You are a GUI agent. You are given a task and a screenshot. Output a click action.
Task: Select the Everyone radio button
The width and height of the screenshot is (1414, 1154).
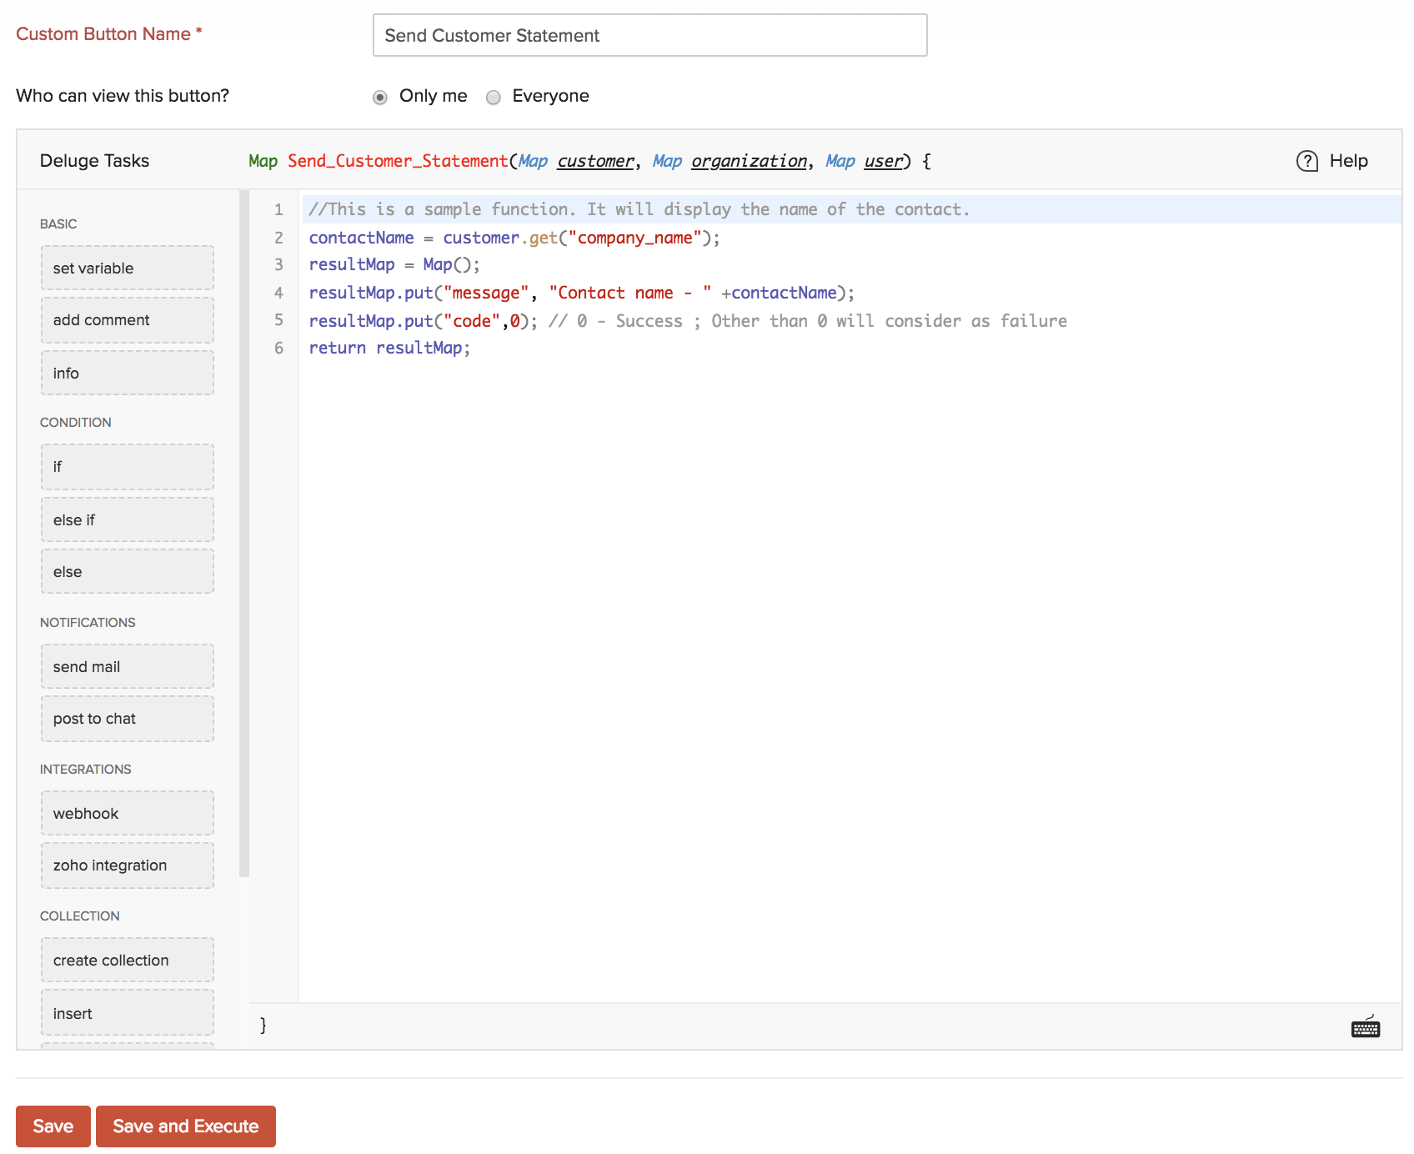494,98
